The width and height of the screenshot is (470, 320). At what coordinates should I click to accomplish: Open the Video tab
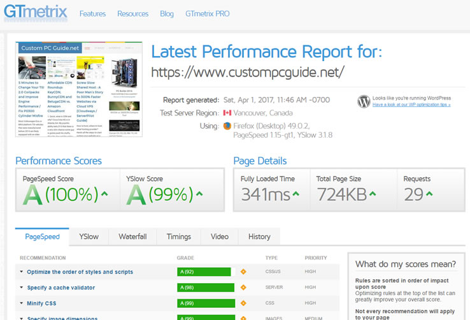pyautogui.click(x=220, y=236)
